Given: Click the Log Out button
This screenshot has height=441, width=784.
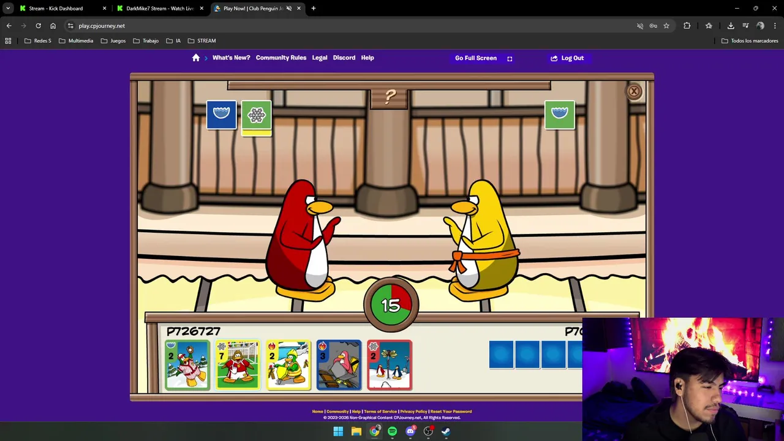Looking at the screenshot, I should pyautogui.click(x=567, y=58).
